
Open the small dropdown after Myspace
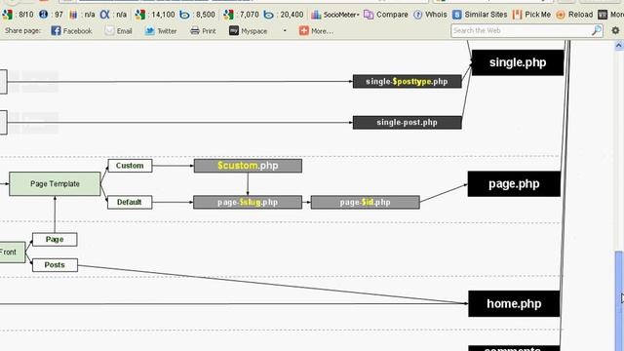pyautogui.click(x=285, y=30)
